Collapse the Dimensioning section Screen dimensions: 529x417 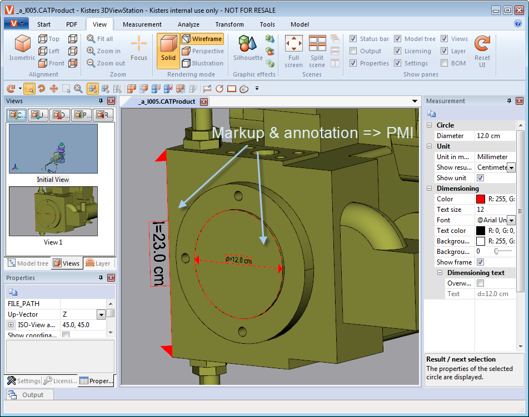[429, 189]
